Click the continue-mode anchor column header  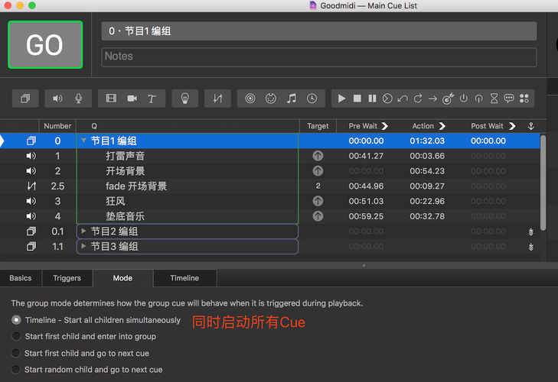pos(530,126)
